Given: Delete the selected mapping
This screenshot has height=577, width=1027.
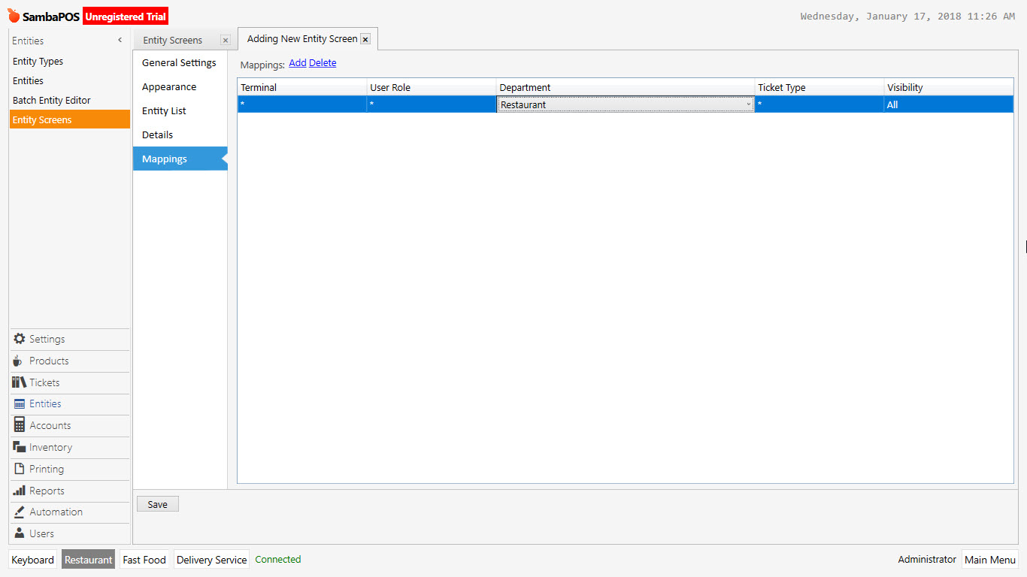Looking at the screenshot, I should pos(323,64).
